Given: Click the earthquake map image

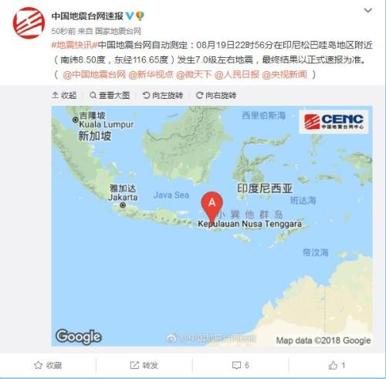Looking at the screenshot, I should coord(212,226).
